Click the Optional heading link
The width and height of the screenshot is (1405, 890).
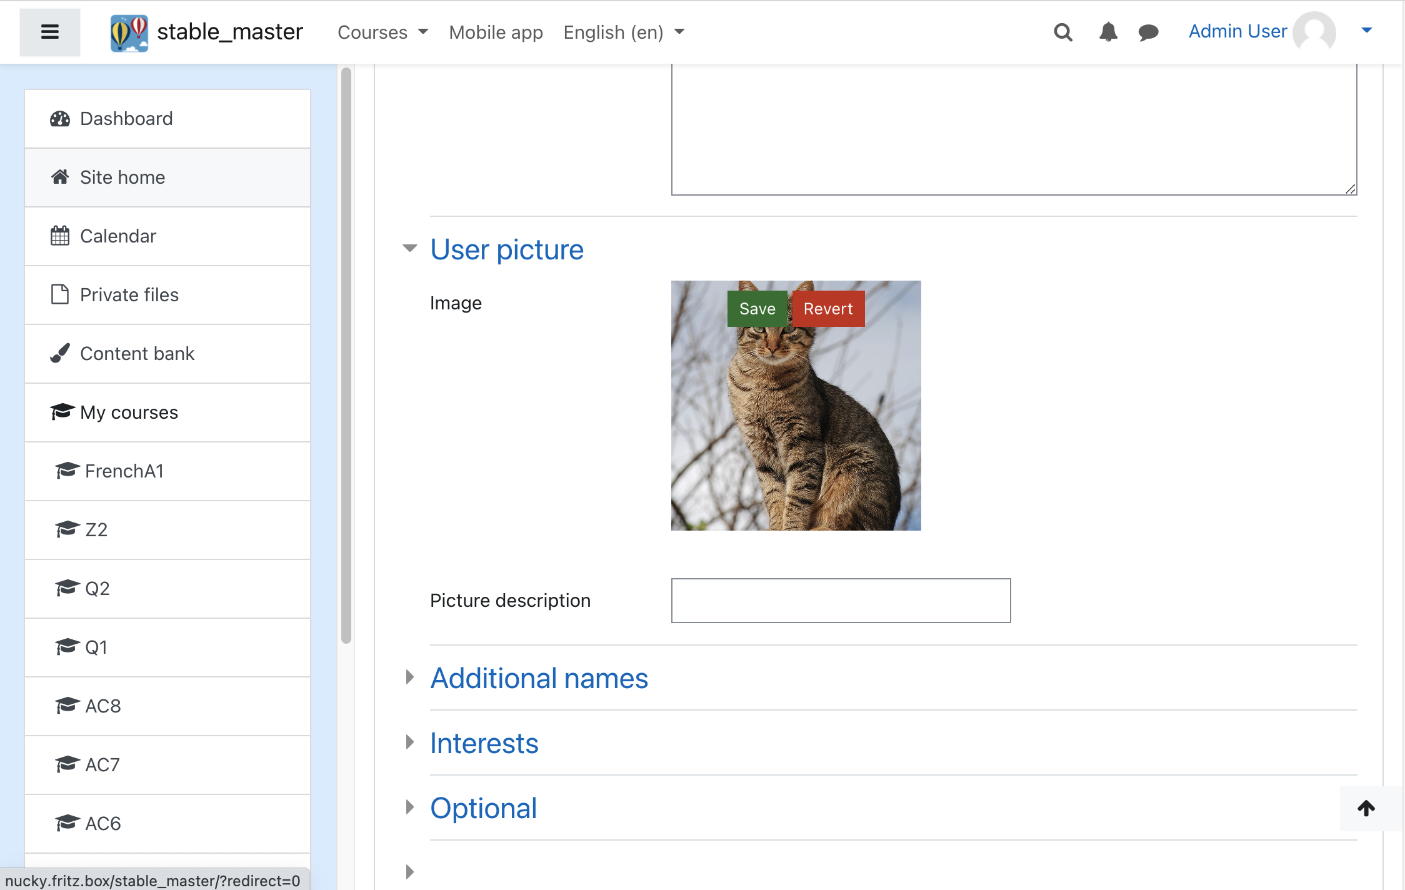[484, 808]
